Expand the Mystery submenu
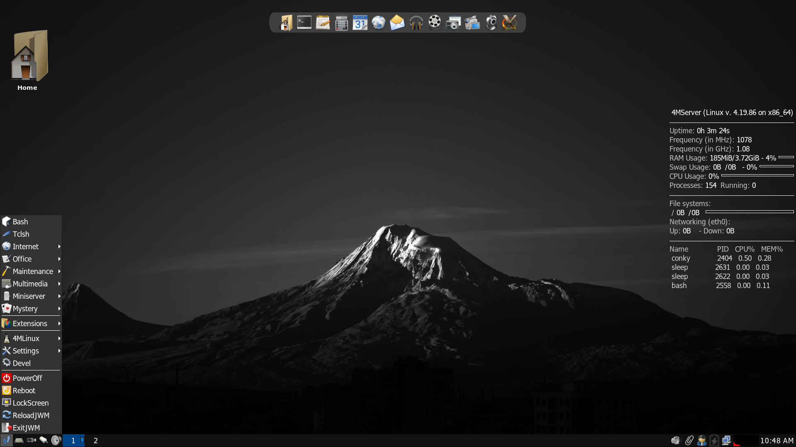The width and height of the screenshot is (796, 447). (31, 309)
